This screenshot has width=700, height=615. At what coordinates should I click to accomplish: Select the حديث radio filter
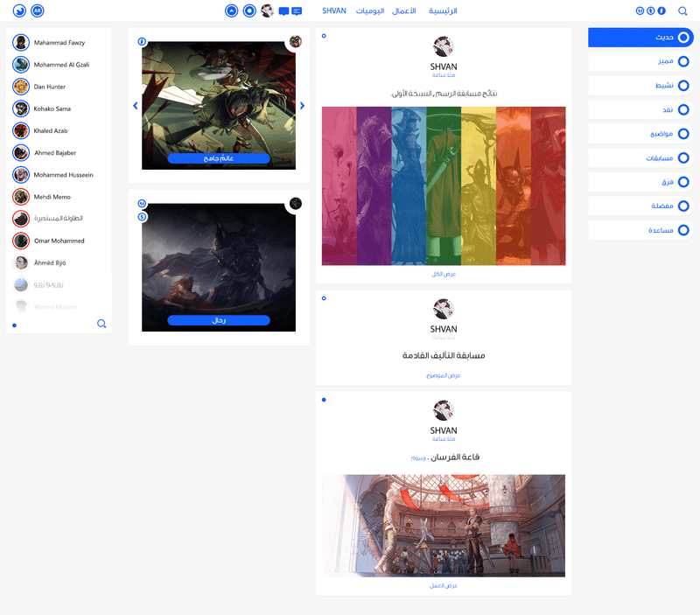[640, 38]
